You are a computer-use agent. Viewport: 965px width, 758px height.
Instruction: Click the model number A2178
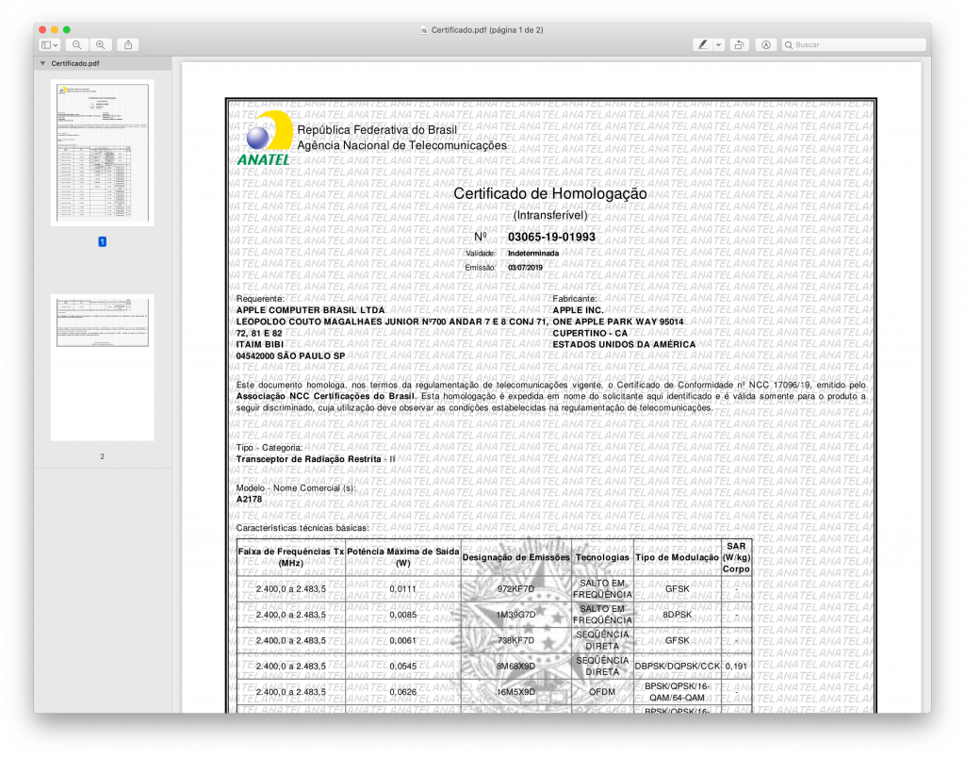(x=249, y=500)
